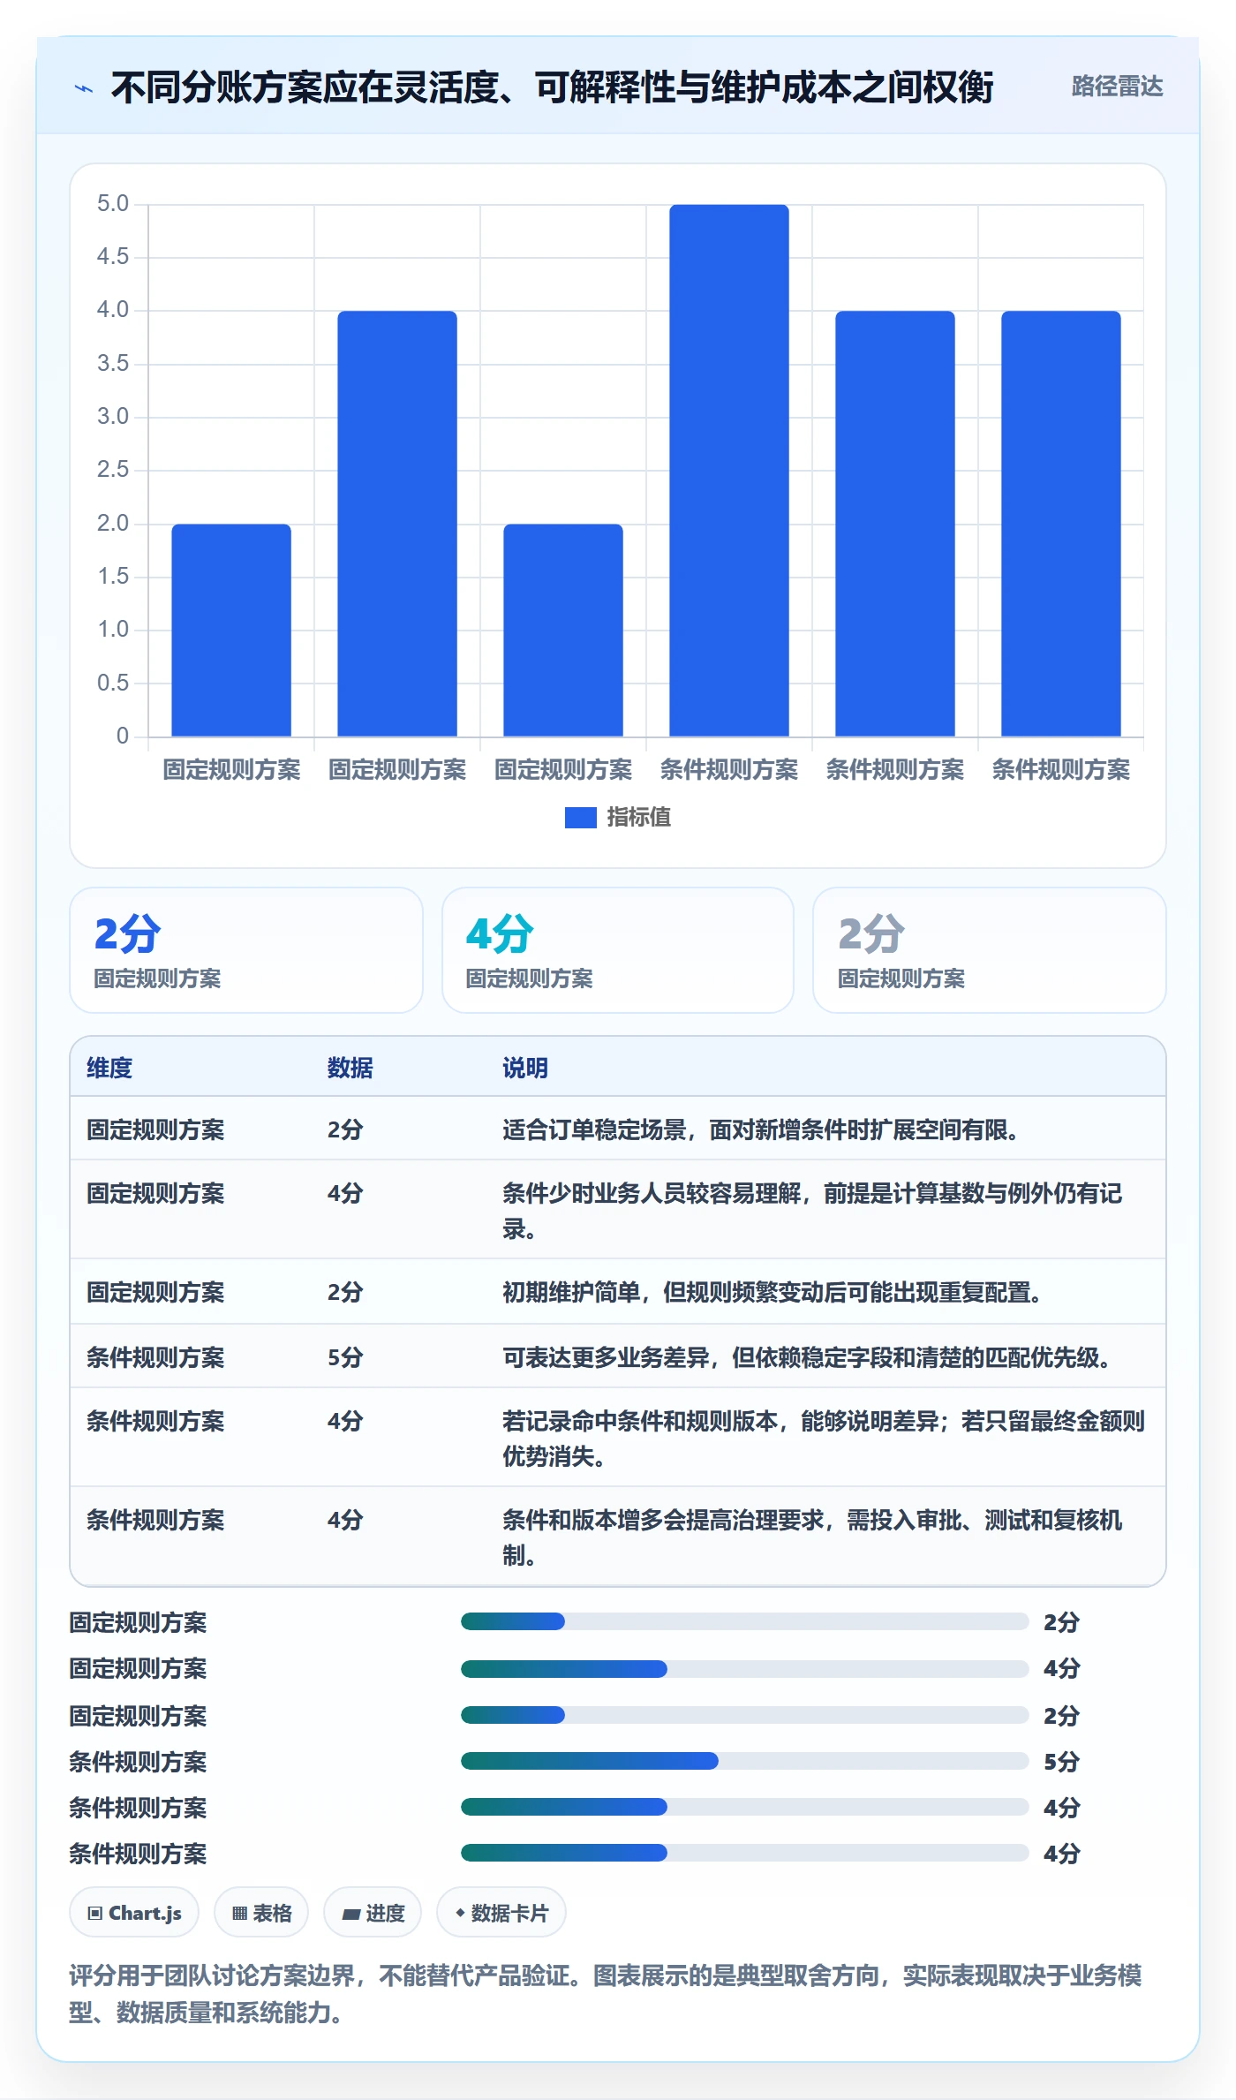Click the 5分 label beside progress bar

(1062, 1762)
